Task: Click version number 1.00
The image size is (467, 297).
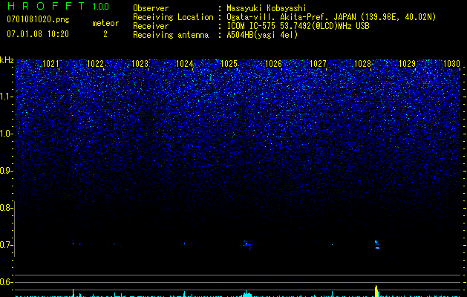Action: [101, 6]
